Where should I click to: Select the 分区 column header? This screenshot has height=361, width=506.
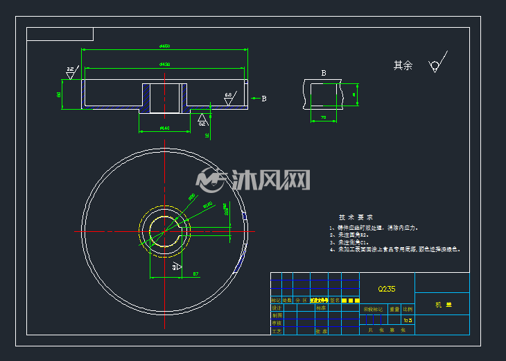[x=301, y=300]
